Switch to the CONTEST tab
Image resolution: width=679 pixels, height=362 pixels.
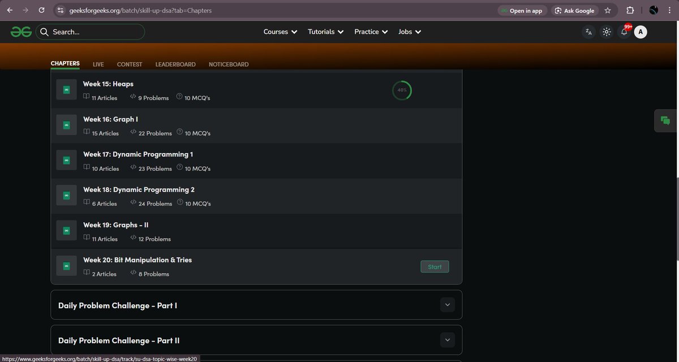(130, 64)
